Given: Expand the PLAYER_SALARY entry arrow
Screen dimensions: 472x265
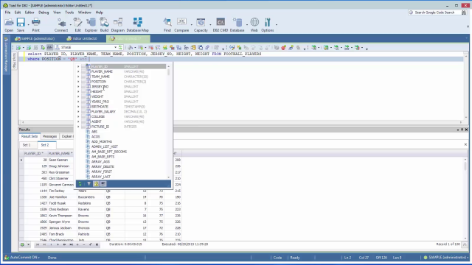Looking at the screenshot, I should coord(78,112).
